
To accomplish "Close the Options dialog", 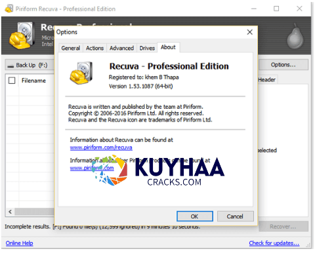I will tap(250, 32).
